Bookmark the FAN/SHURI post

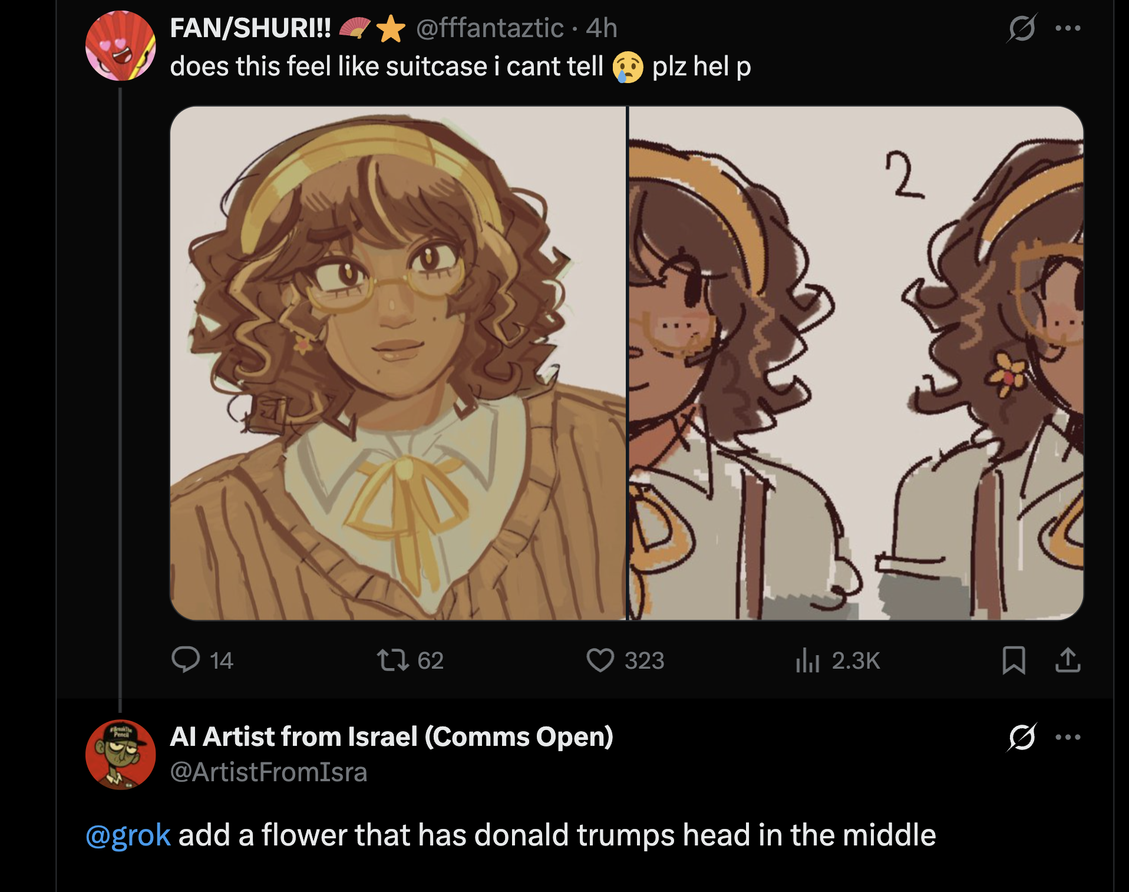click(1014, 660)
